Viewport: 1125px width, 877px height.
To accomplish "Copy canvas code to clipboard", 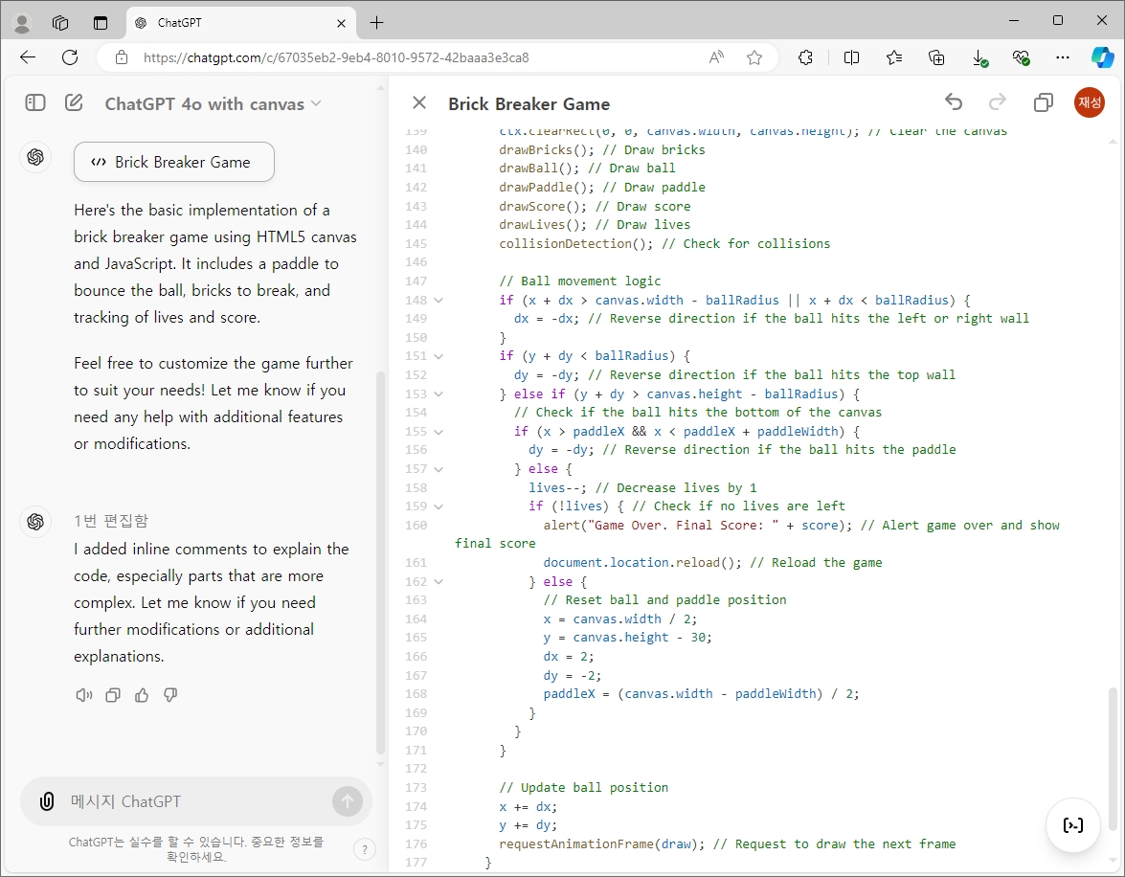I will tap(1044, 102).
